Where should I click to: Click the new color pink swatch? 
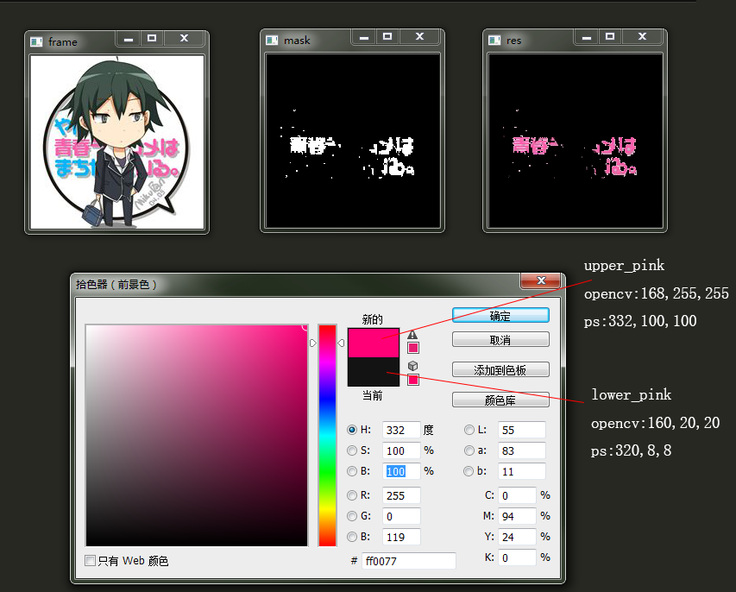(374, 343)
